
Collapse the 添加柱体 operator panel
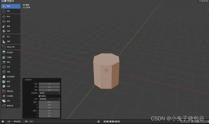[x=24, y=80]
